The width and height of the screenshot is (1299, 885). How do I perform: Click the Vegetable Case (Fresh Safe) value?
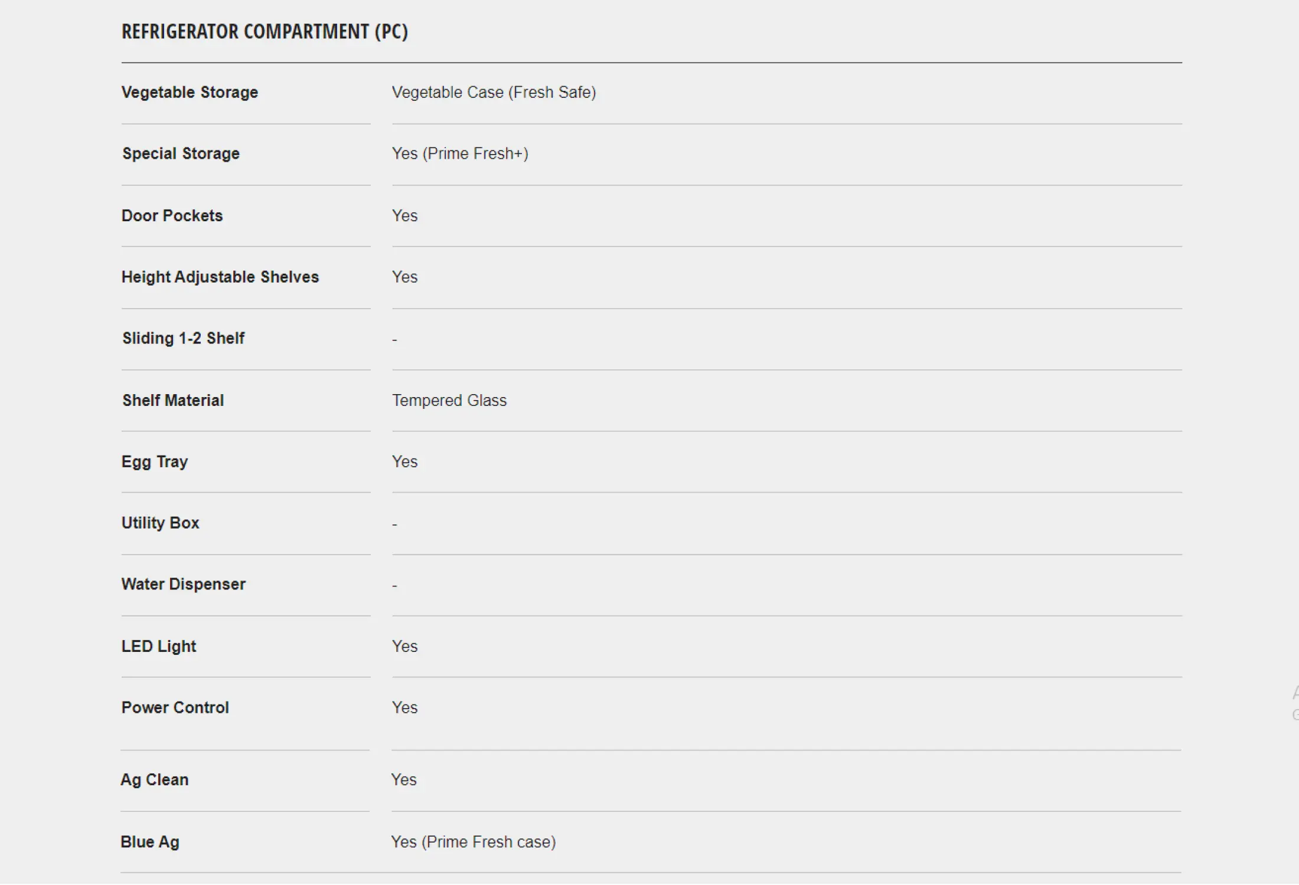494,93
